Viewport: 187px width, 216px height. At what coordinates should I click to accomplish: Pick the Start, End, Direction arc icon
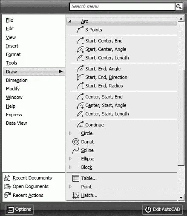click(80, 77)
